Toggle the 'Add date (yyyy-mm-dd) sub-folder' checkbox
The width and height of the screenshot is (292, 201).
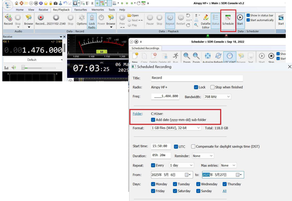[154, 120]
